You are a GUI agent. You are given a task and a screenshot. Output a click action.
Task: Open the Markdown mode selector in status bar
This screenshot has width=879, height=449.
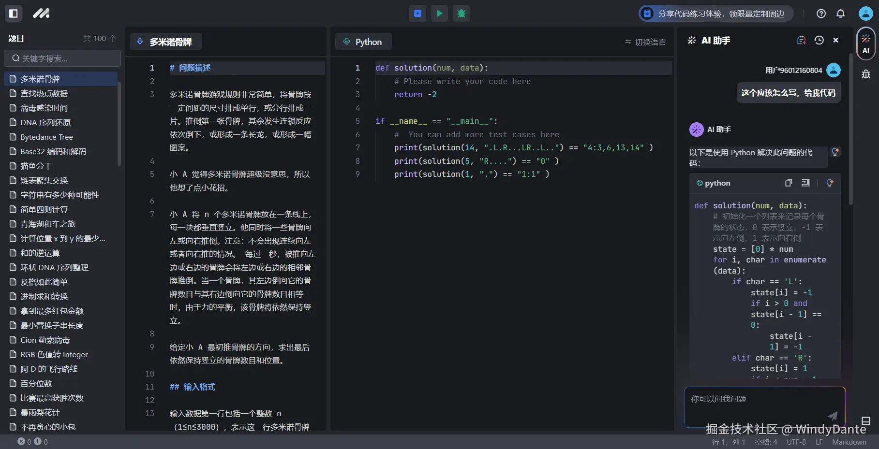pos(849,441)
